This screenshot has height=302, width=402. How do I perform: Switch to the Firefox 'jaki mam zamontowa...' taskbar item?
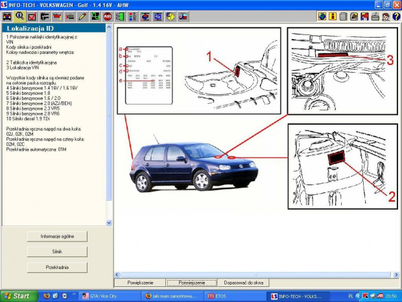(x=172, y=296)
